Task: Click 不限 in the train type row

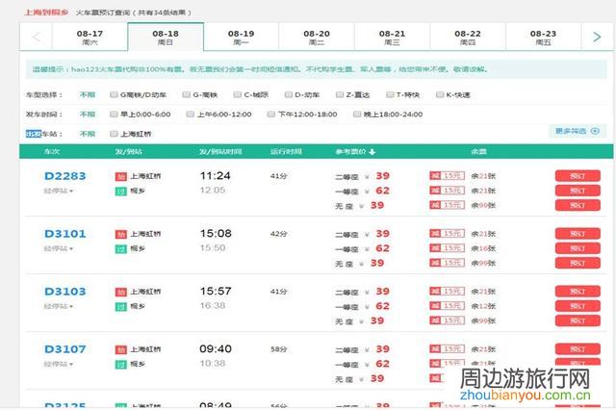Action: pos(88,94)
